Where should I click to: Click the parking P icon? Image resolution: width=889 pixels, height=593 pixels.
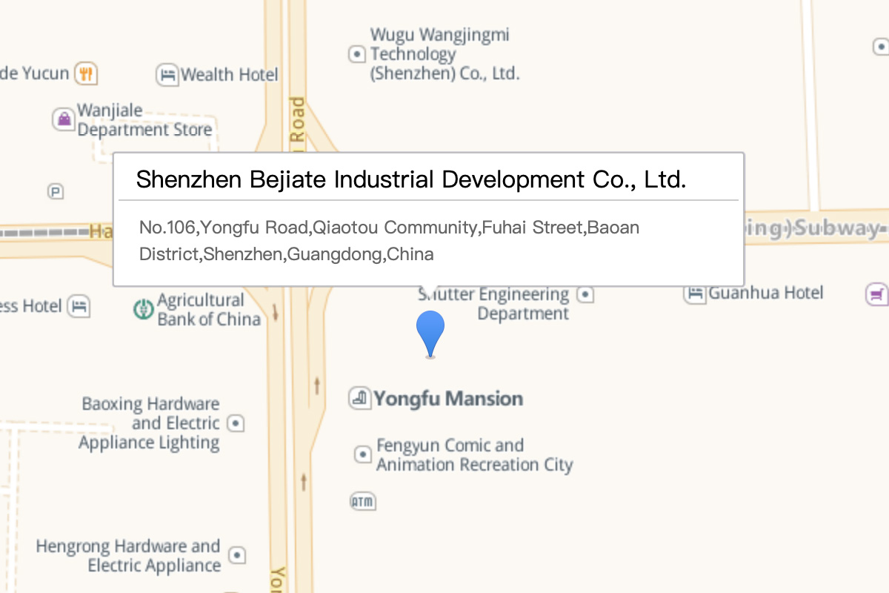click(56, 191)
